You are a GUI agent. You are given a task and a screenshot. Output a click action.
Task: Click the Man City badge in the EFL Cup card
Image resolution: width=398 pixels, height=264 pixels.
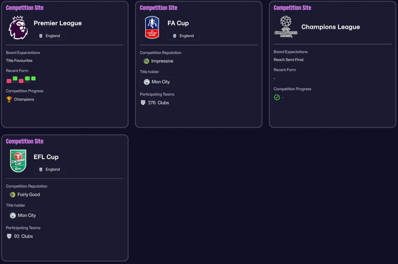point(13,215)
